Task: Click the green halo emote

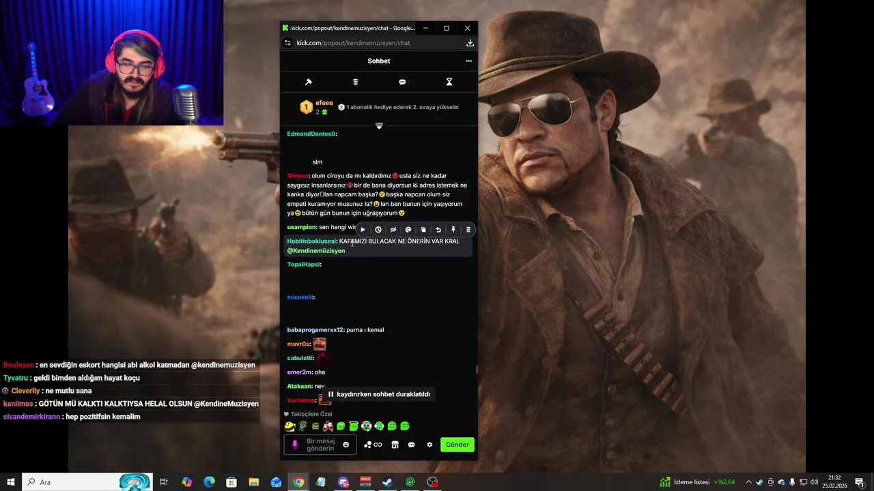Action: click(x=354, y=426)
